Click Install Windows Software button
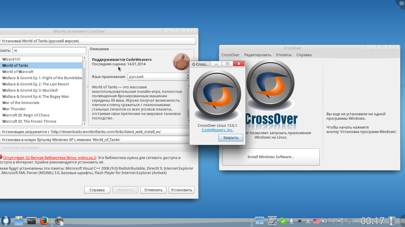The height and width of the screenshot is (227, 405). coord(271,157)
